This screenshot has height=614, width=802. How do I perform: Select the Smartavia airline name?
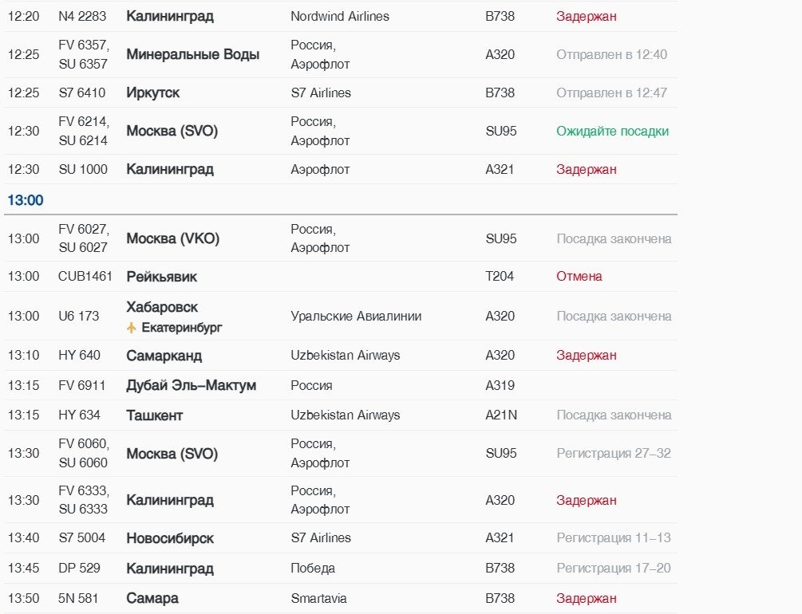point(318,599)
